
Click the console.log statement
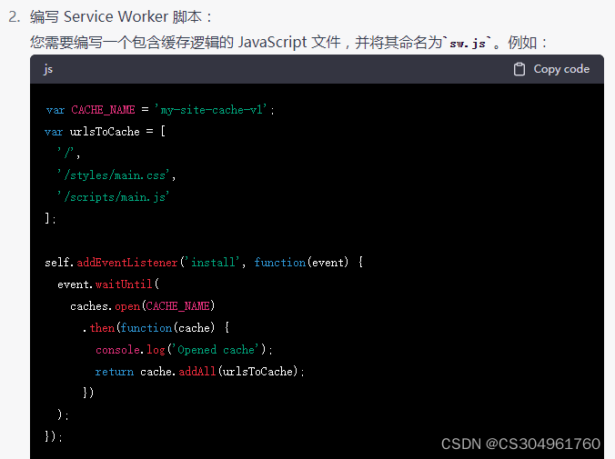click(184, 350)
